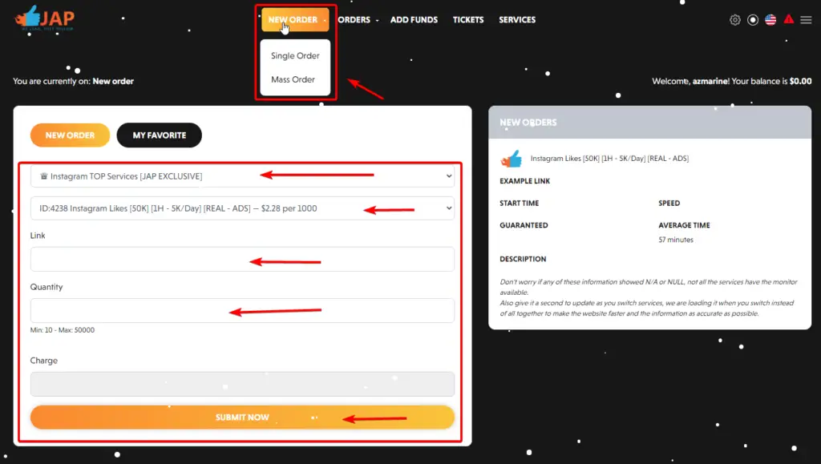Click the NEW ORDERS panel header
This screenshot has width=821, height=464.
tap(649, 123)
